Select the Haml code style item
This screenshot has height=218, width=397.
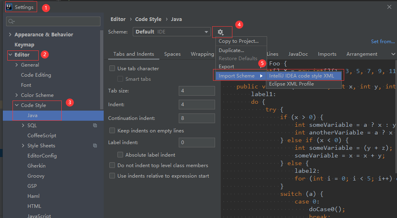(x=33, y=196)
